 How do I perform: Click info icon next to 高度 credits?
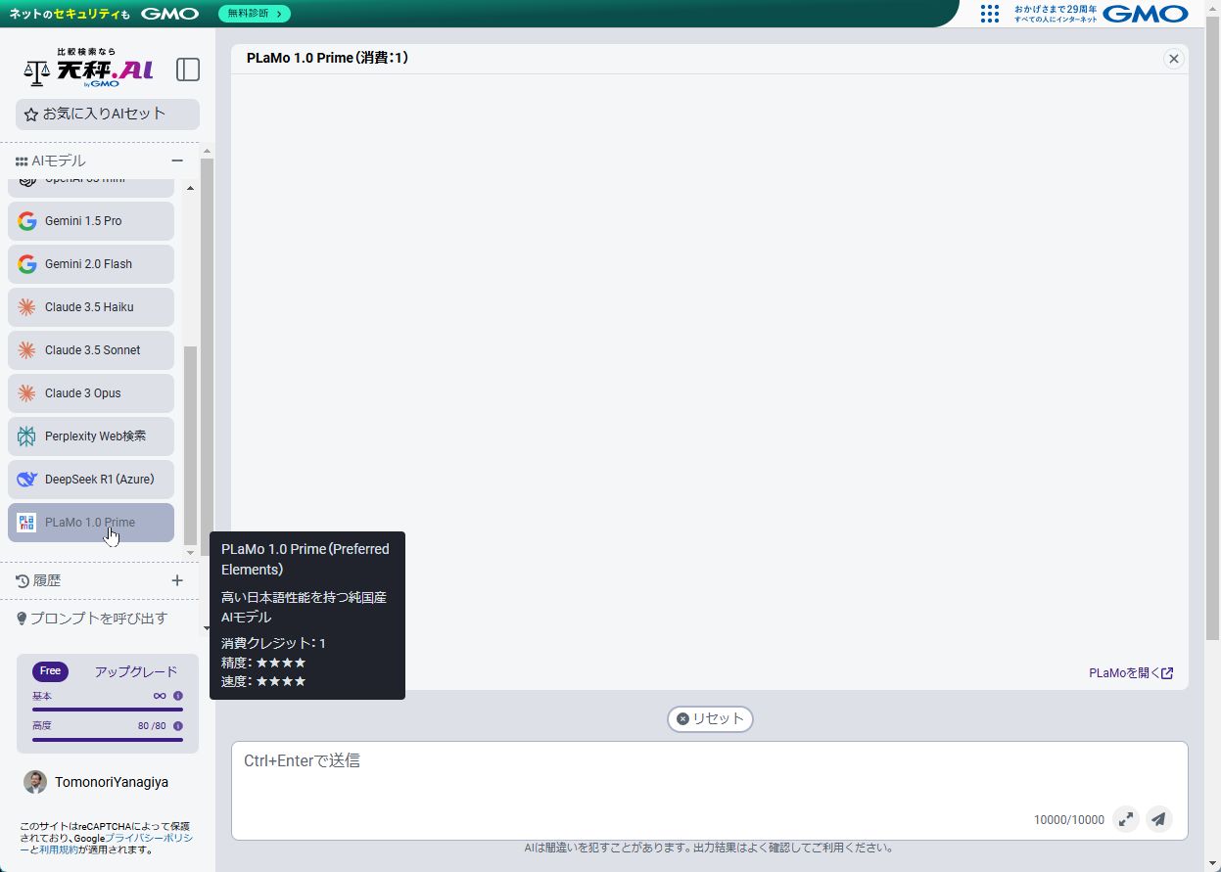click(178, 726)
